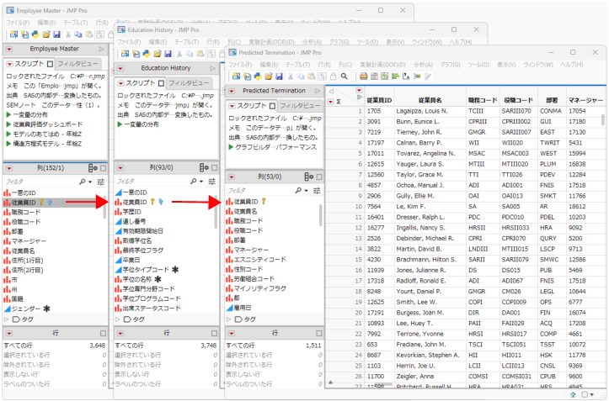Toggle square box on Education History 行 panel header

point(215,333)
